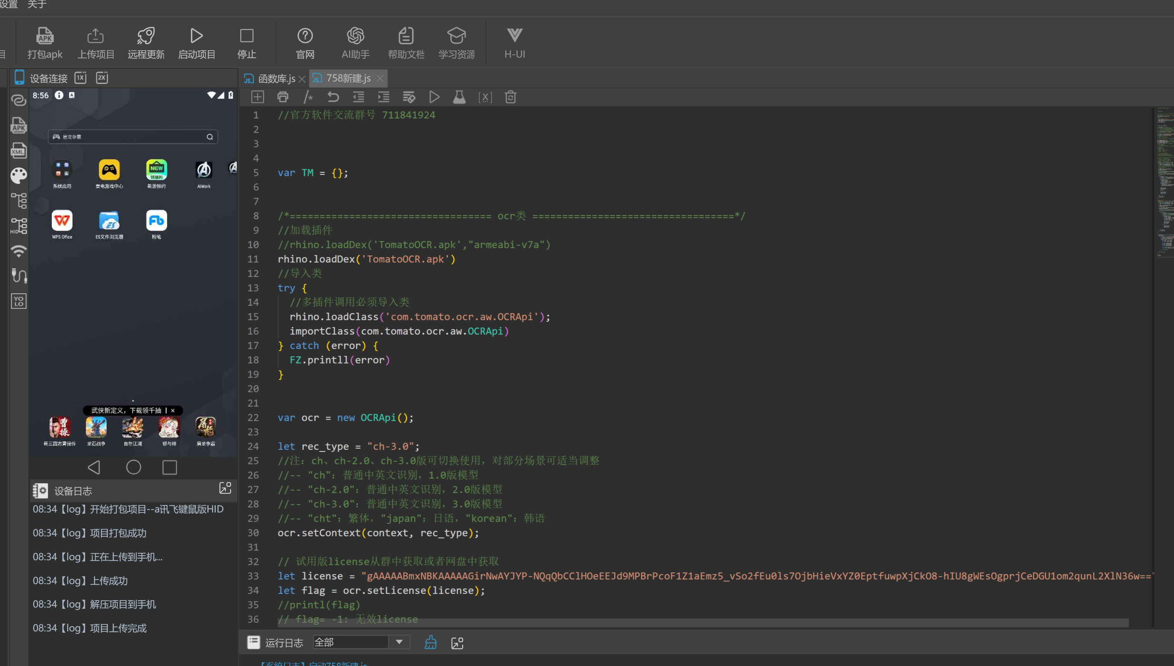Click the horizontal scrollbar of the code editor
Screen dimensions: 1174x666
click(703, 623)
